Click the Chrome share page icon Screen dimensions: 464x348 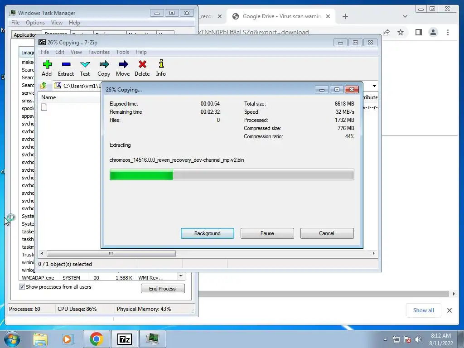click(386, 32)
